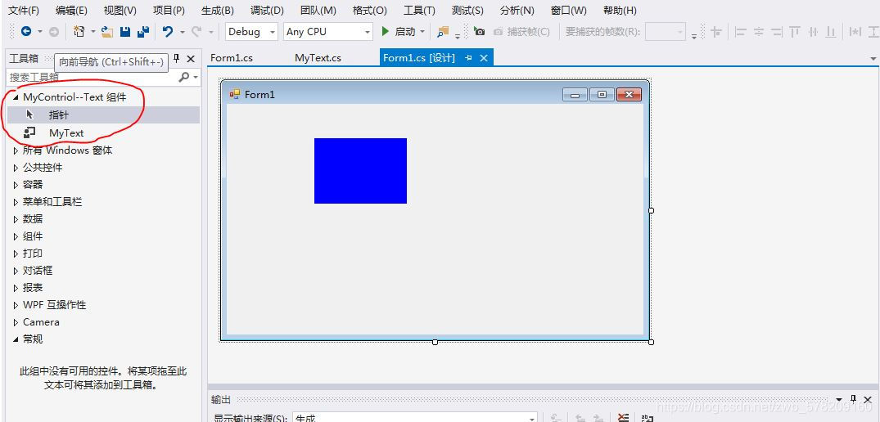Click the Align Bottoms icon
The width and height of the screenshot is (880, 422).
[x=831, y=32]
